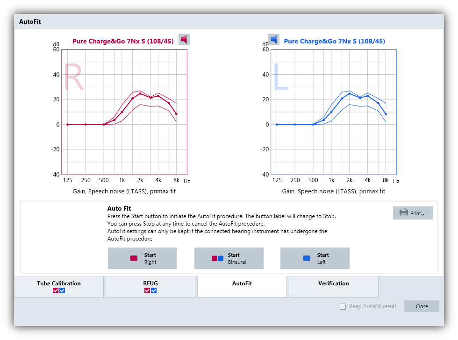Select the AutoFit tab

tap(242, 287)
